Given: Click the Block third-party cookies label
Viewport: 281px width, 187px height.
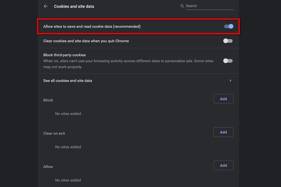Looking at the screenshot, I should tap(64, 55).
